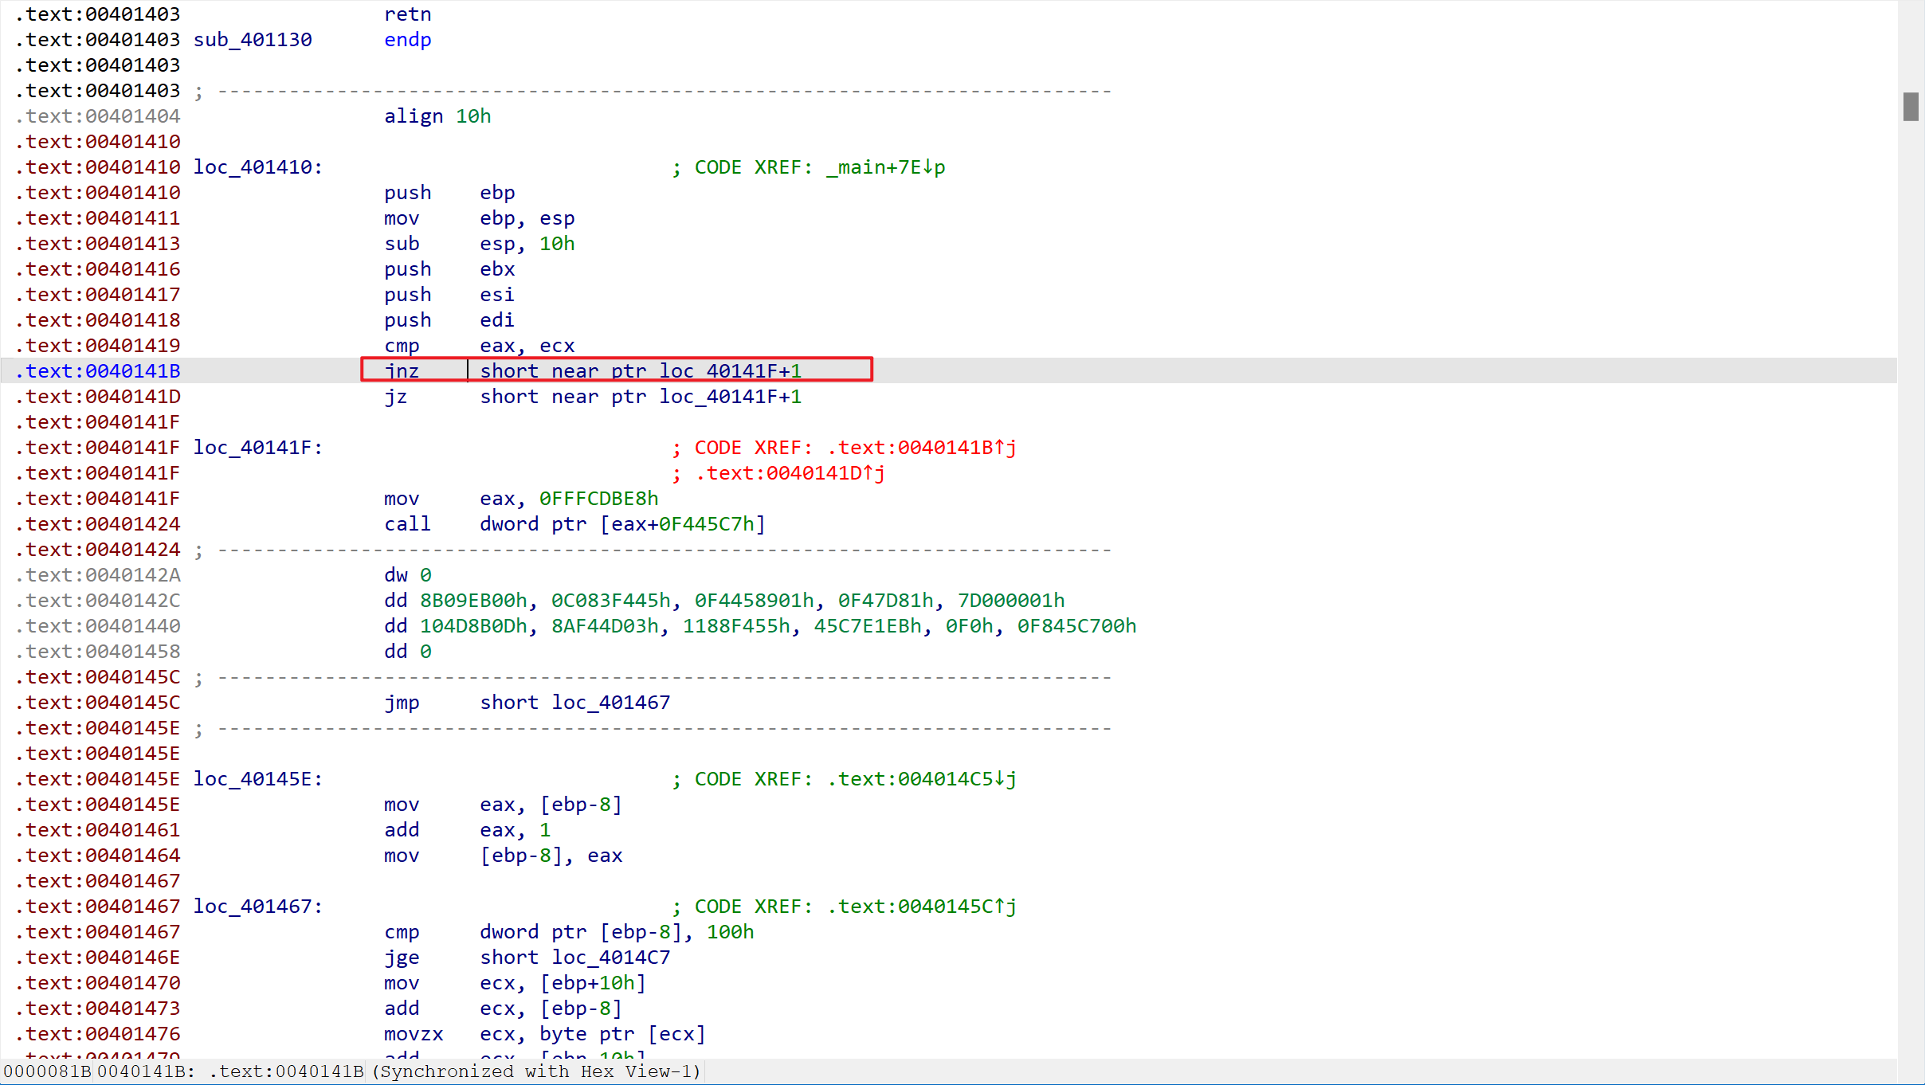Click the 7D000001h data value
Image resolution: width=1925 pixels, height=1085 pixels.
(x=1011, y=601)
